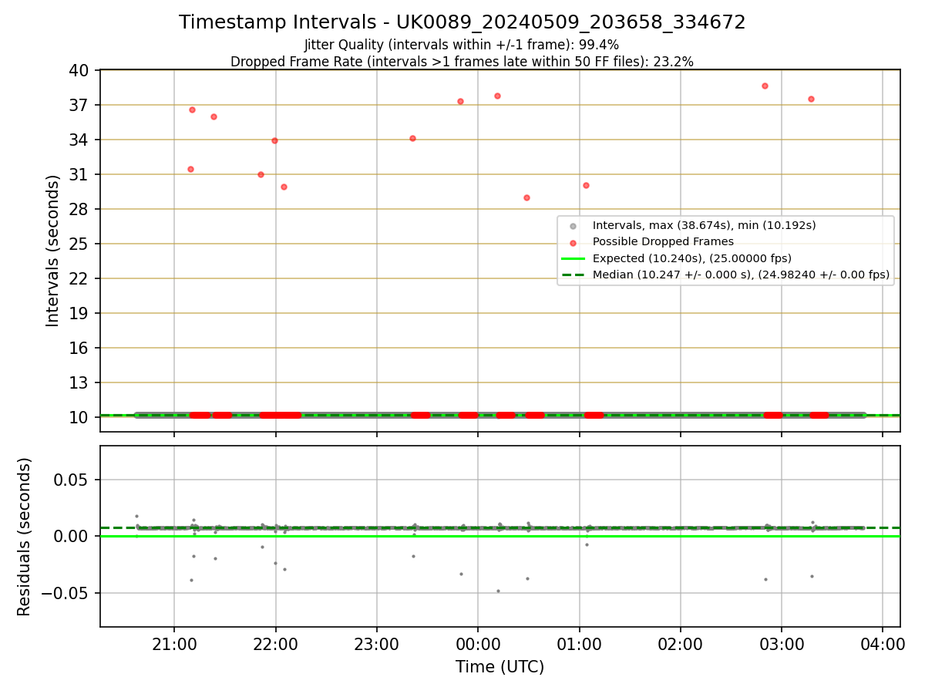Click the highest red dropped-frame point near 38.7 seconds
The image size is (925, 694).
point(765,86)
